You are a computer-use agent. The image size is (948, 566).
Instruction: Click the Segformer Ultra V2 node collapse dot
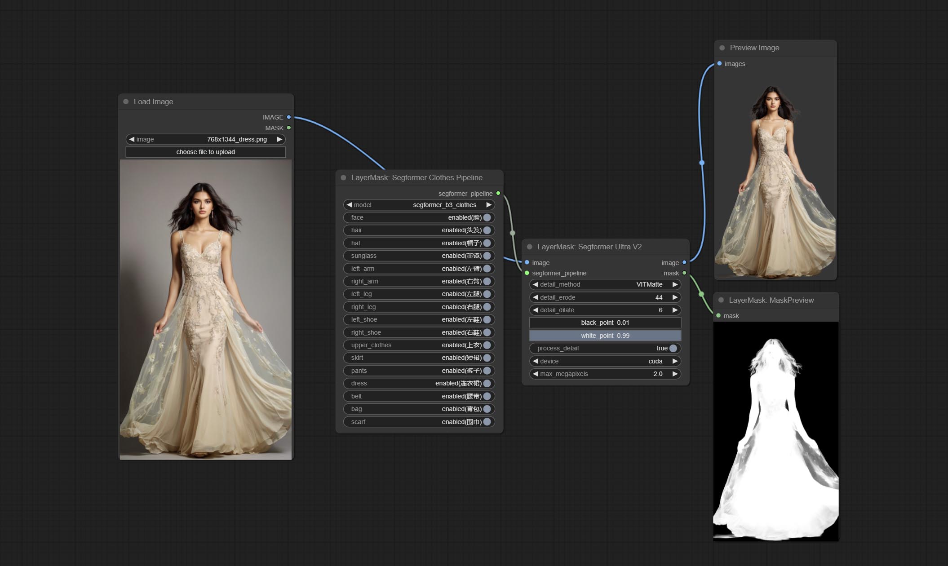click(529, 247)
